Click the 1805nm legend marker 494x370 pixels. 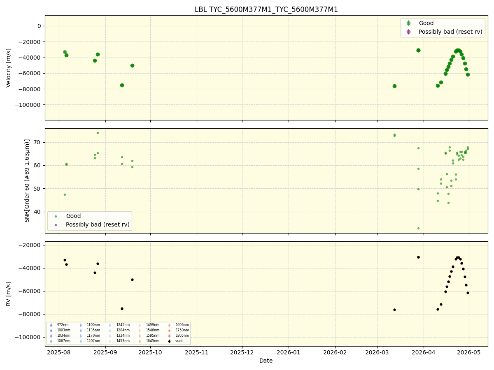tap(169, 336)
